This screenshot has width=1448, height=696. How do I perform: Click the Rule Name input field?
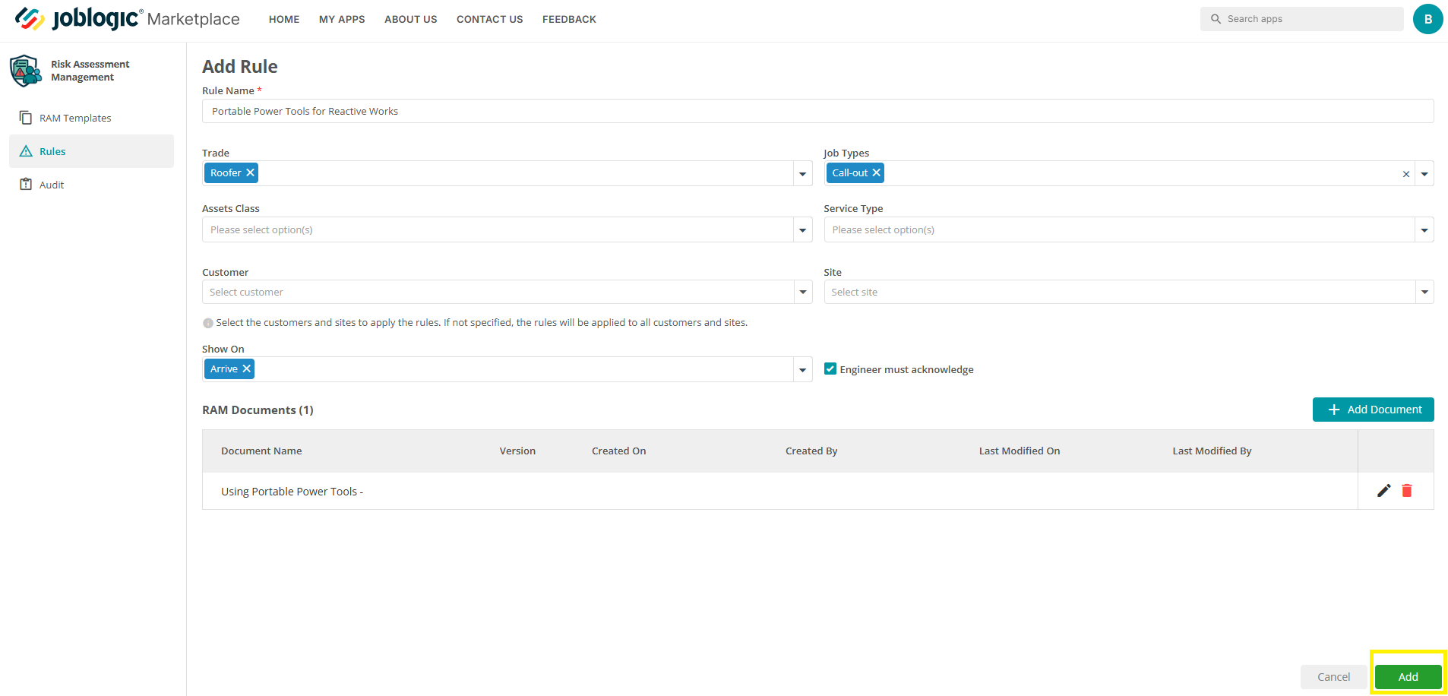(817, 111)
